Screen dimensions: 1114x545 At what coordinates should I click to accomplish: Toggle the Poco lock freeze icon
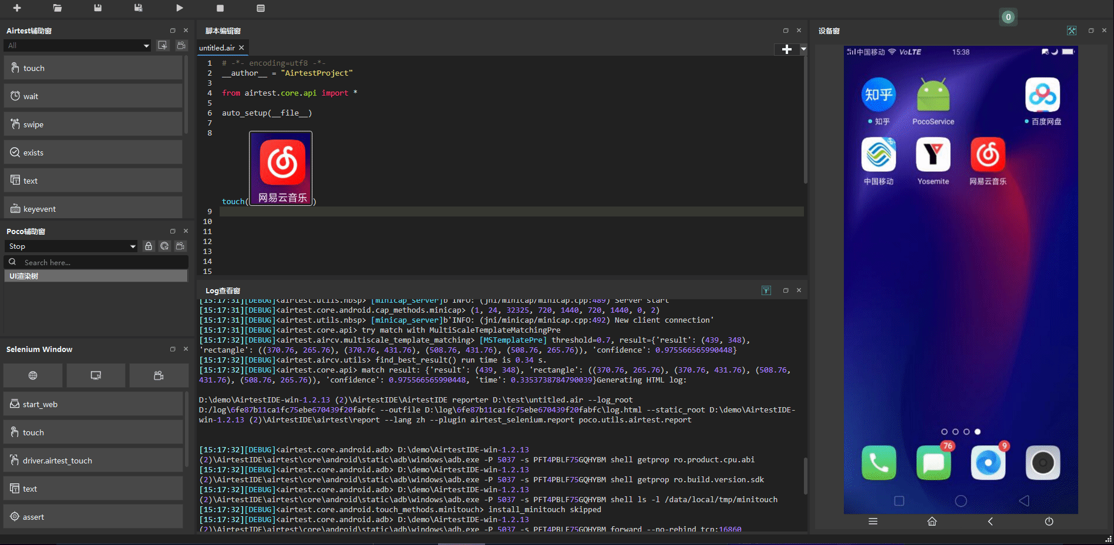(149, 246)
